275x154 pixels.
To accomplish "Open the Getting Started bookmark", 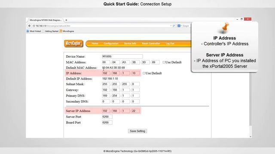I will pos(50,31).
